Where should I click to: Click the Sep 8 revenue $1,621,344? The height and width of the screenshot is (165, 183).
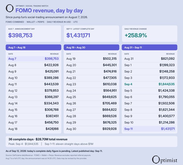167,110
